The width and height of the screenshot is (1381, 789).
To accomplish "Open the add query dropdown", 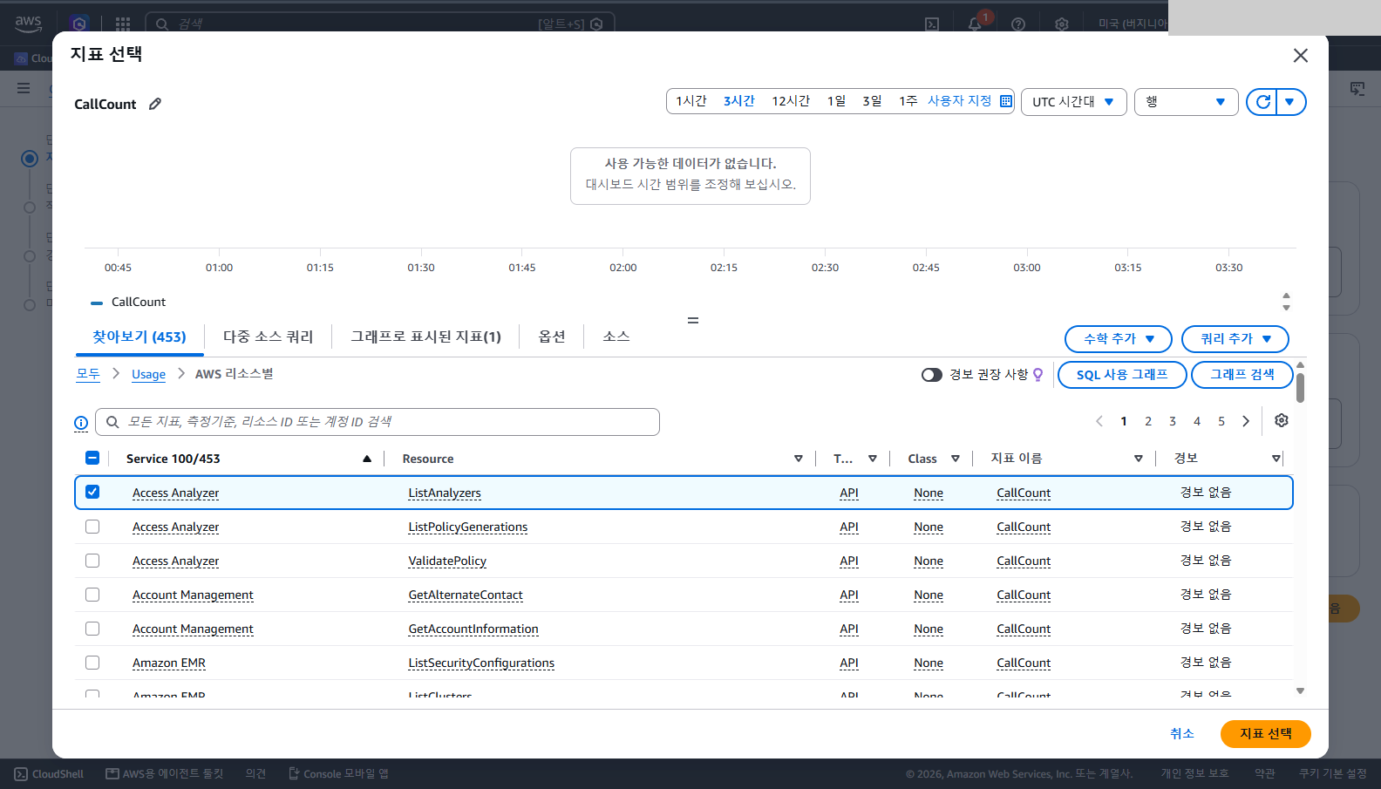I will point(1235,338).
